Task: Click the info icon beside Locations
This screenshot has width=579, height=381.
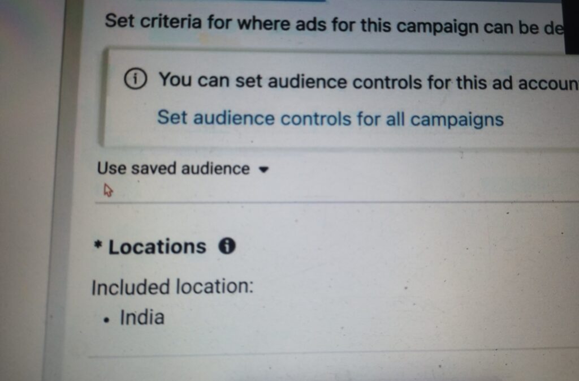Action: (x=227, y=246)
